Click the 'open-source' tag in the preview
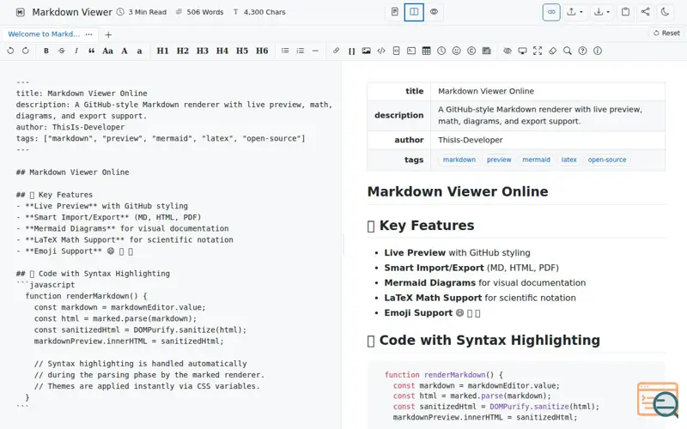Viewport: 687px width, 429px height. tap(607, 160)
